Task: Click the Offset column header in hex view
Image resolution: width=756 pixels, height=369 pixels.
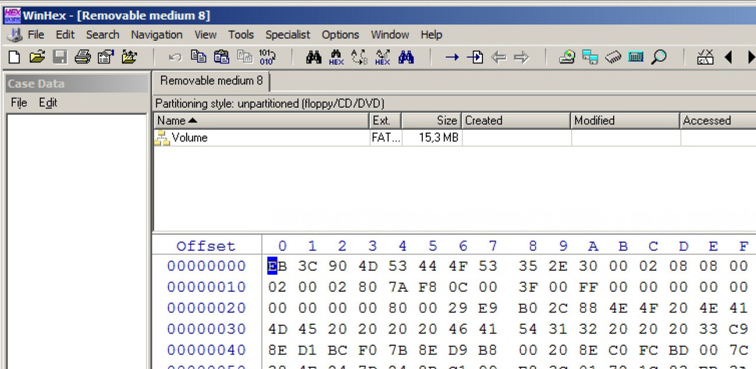Action: coord(206,246)
